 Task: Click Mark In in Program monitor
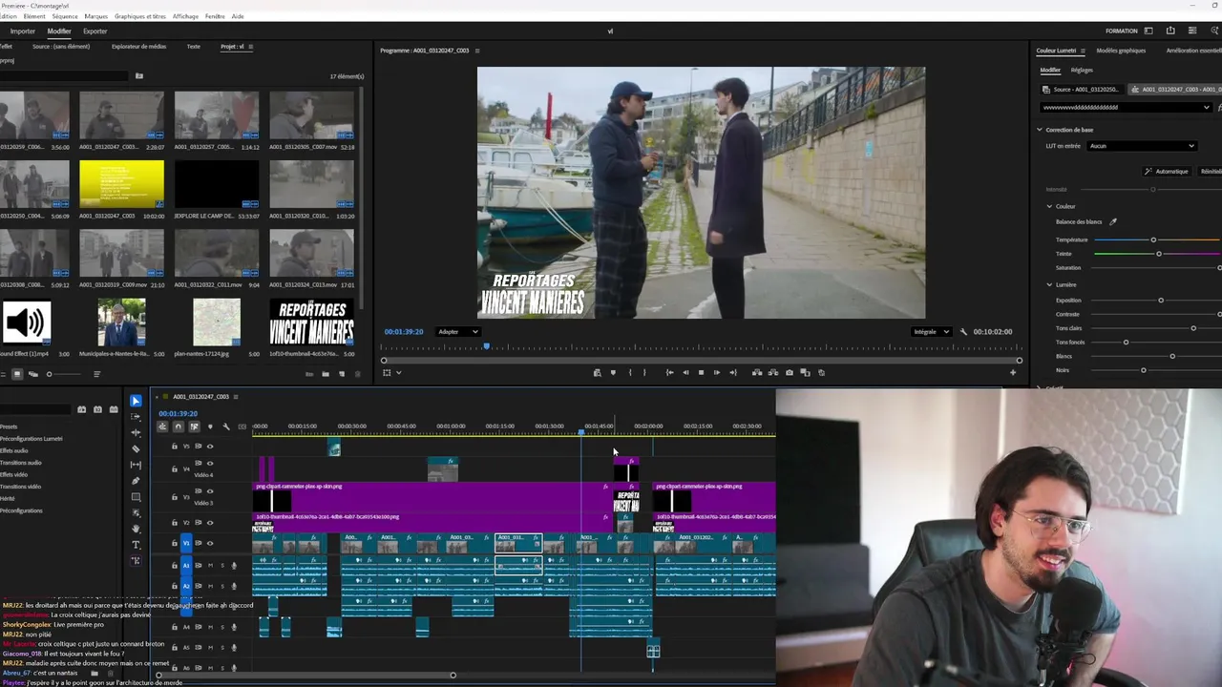[x=629, y=372]
